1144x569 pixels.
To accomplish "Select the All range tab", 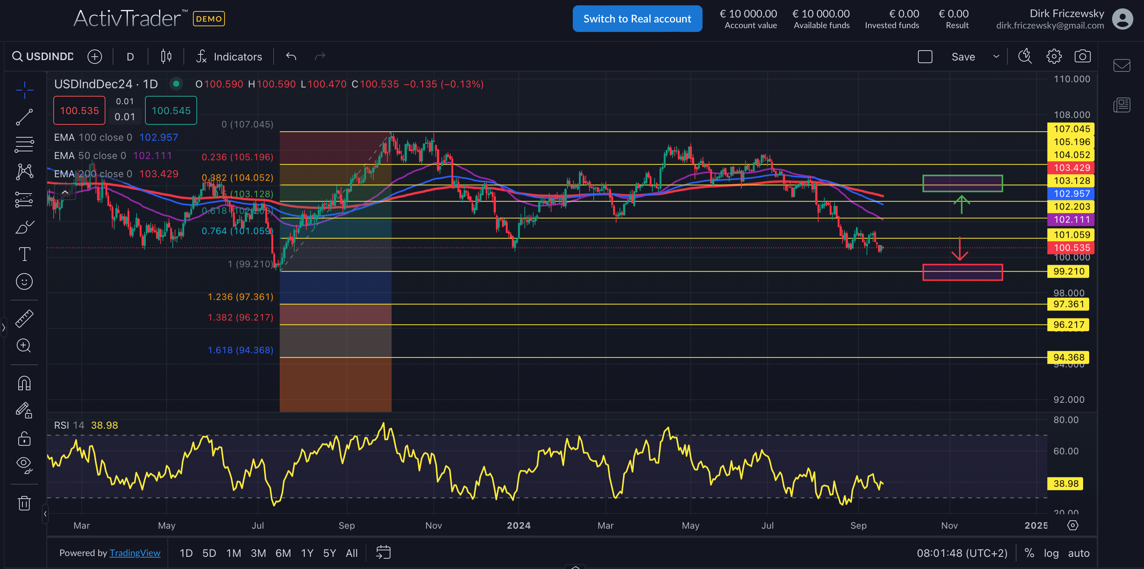I will point(351,553).
